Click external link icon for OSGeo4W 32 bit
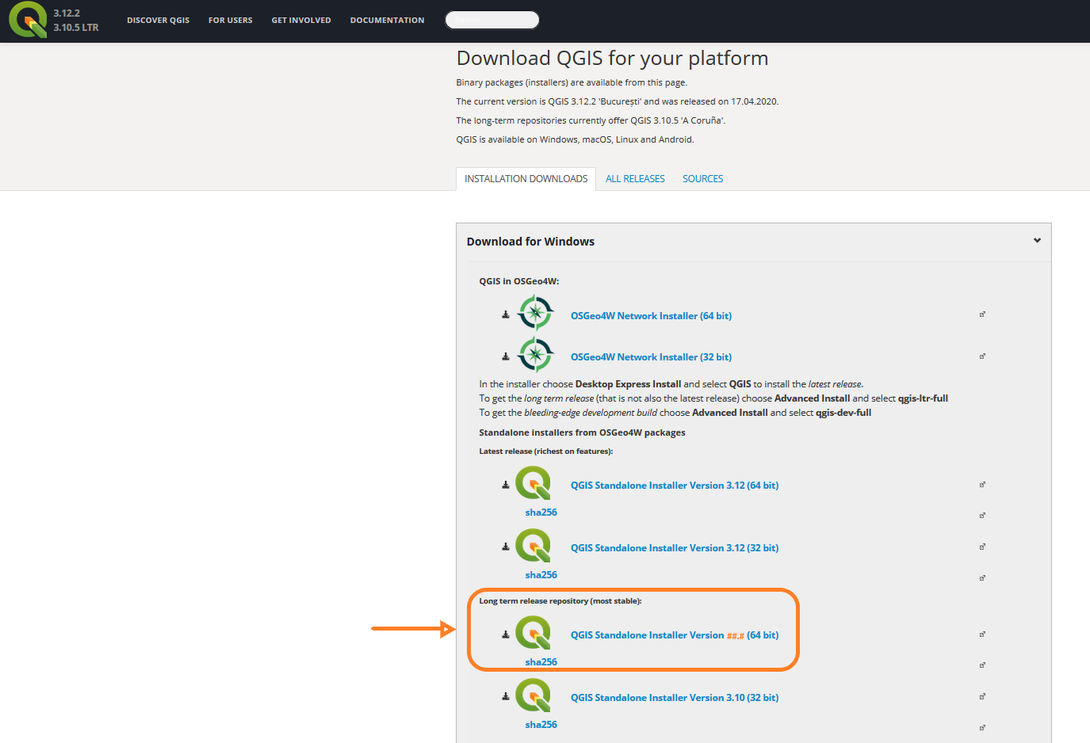Viewport: 1090px width, 743px height. (x=982, y=356)
